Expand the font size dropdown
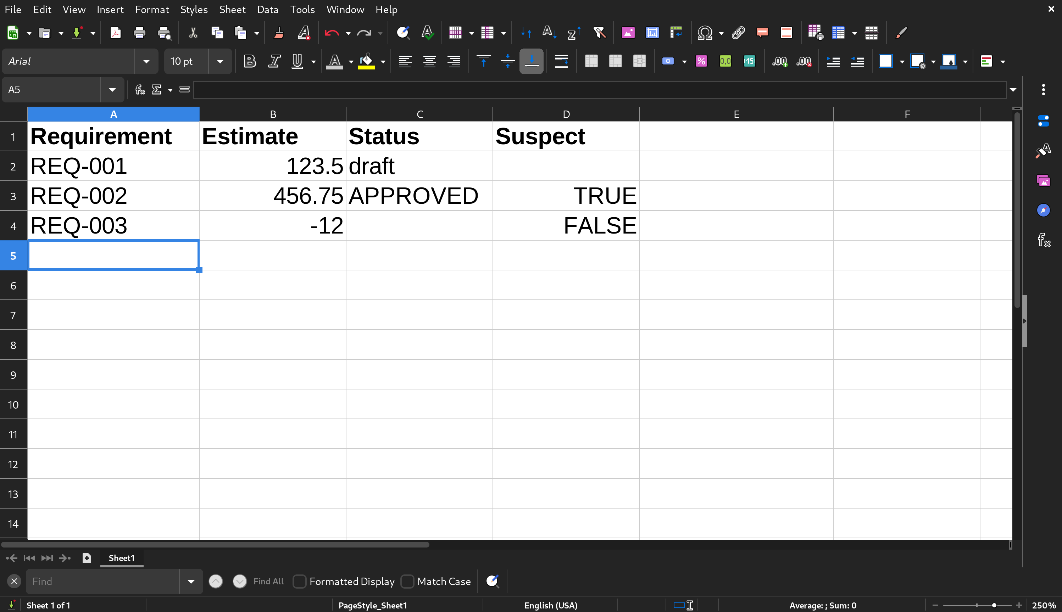Image resolution: width=1062 pixels, height=612 pixels. (x=220, y=61)
